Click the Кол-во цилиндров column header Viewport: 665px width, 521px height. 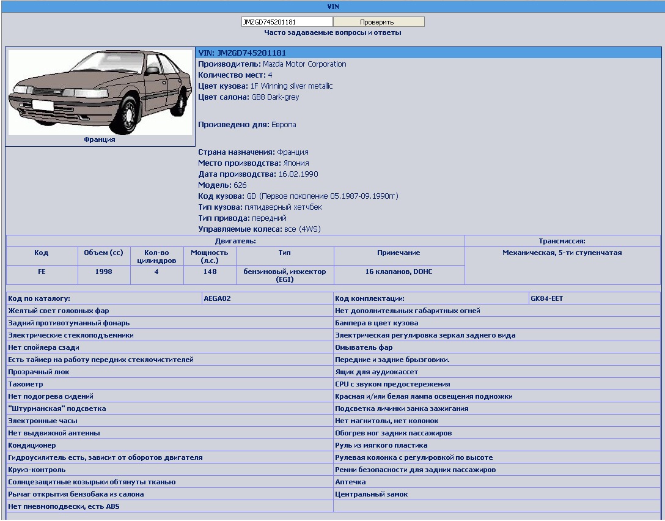(156, 257)
